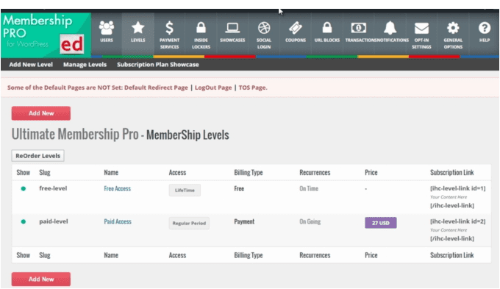Open General Options gear icon
The image size is (500, 289).
point(453,28)
